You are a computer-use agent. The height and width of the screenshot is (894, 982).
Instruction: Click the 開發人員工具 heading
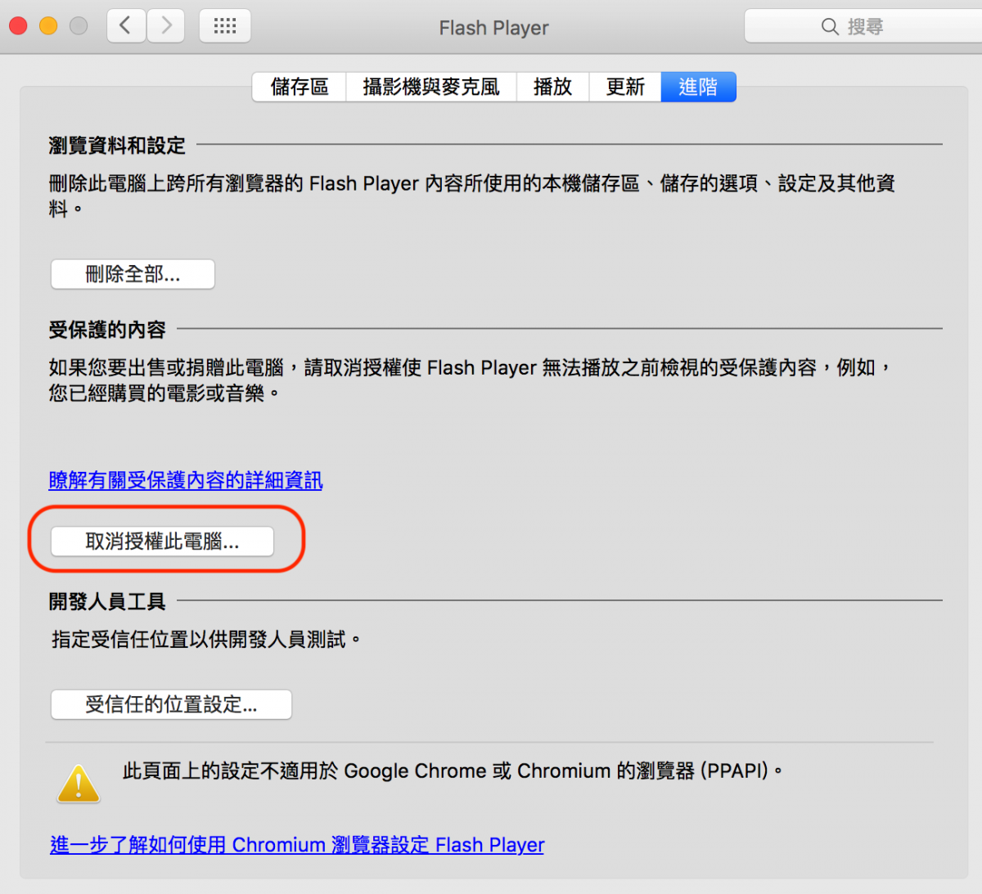coord(107,602)
